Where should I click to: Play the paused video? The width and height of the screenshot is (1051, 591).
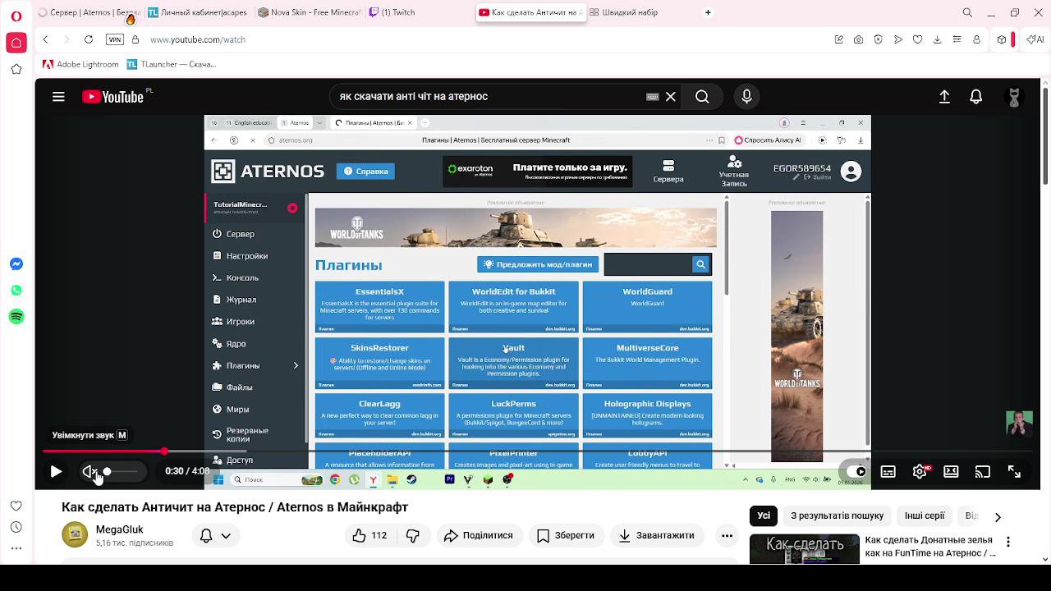click(x=56, y=471)
